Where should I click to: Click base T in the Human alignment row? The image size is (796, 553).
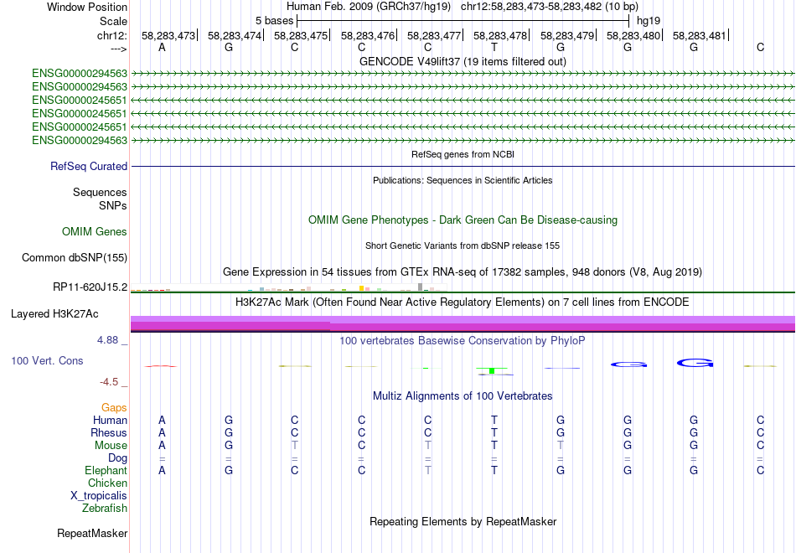click(x=494, y=420)
